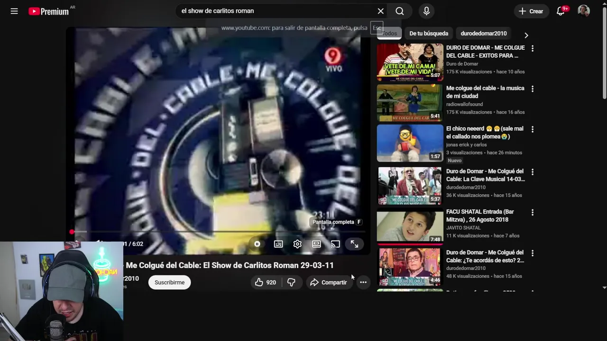
Task: Go to YouTube Premium home logo
Action: click(x=49, y=11)
